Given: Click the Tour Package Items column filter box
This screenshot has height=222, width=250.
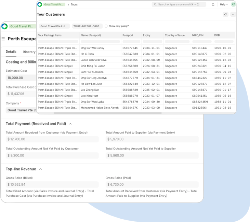Looking at the screenshot, I should point(58,42).
